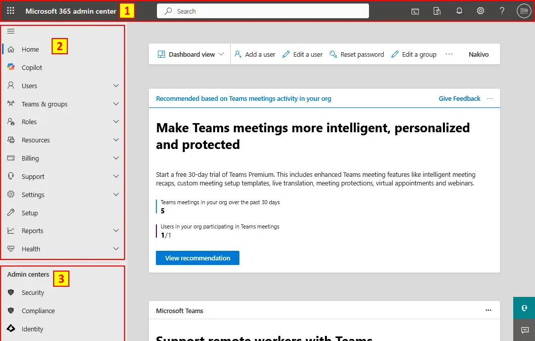Open Security admin center
This screenshot has width=535, height=341.
pyautogui.click(x=33, y=292)
